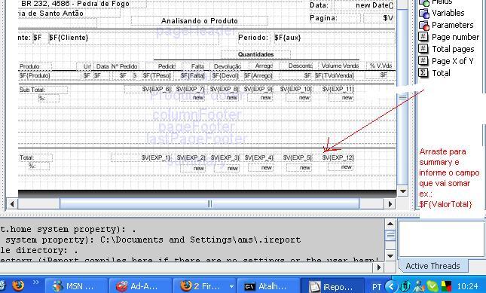The height and width of the screenshot is (293, 486).
Task: Open the MSN taskbar button
Action: pyautogui.click(x=76, y=286)
